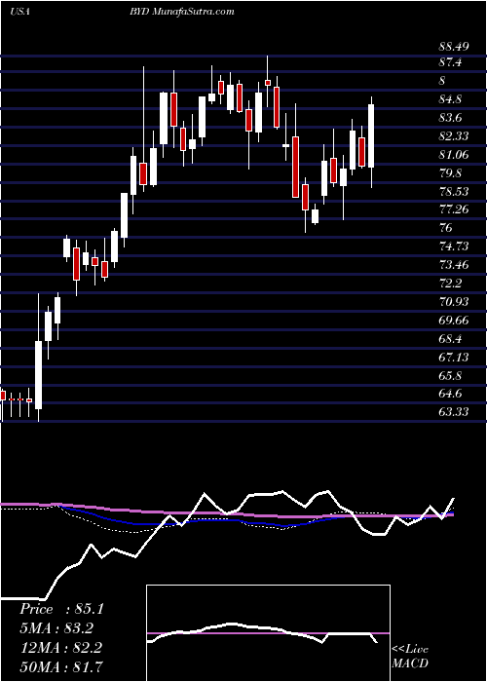Select the 82.33 axis value

(x=454, y=136)
